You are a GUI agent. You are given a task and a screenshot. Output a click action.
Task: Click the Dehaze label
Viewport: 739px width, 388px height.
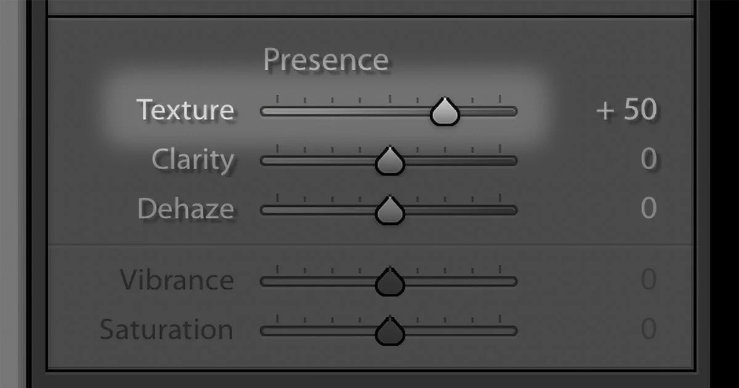tap(186, 209)
